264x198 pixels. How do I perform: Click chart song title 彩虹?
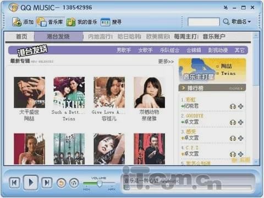[191, 100]
